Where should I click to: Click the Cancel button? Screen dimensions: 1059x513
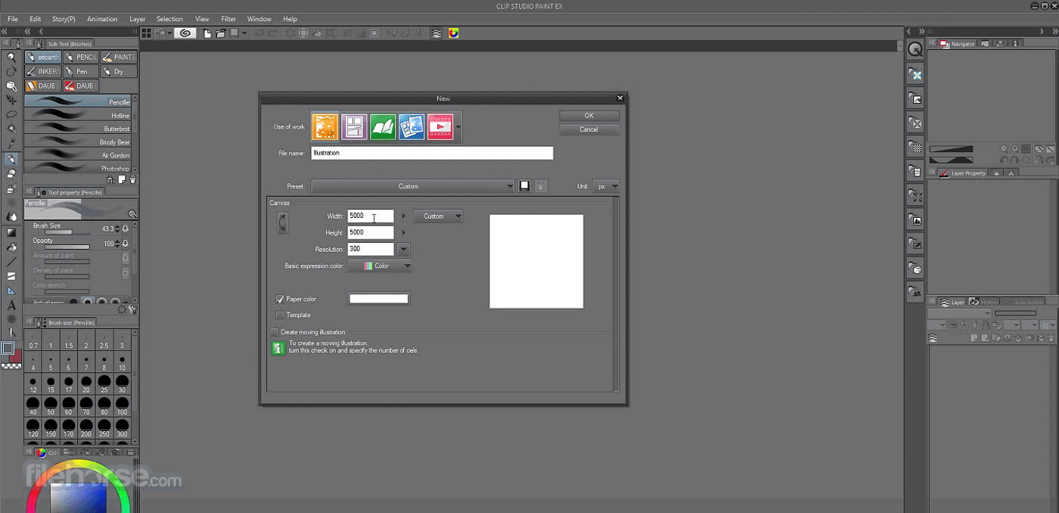[x=589, y=129]
